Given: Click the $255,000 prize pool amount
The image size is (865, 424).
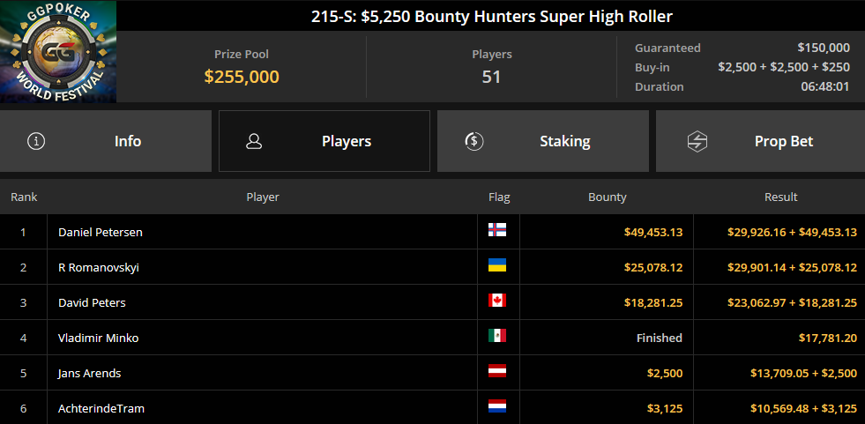Looking at the screenshot, I should pyautogui.click(x=242, y=77).
